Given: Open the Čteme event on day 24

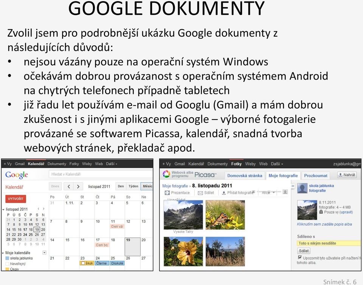Looking at the screenshot, I should coord(102,263).
